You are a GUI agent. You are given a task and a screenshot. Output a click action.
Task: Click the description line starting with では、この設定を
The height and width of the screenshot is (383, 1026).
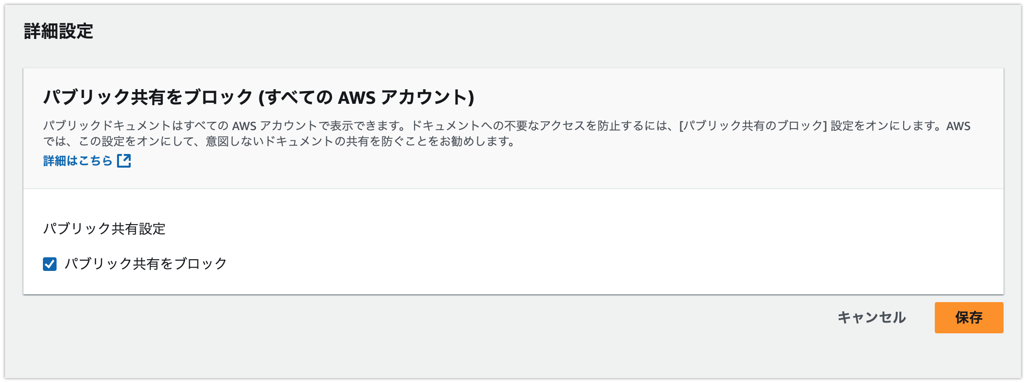point(279,142)
